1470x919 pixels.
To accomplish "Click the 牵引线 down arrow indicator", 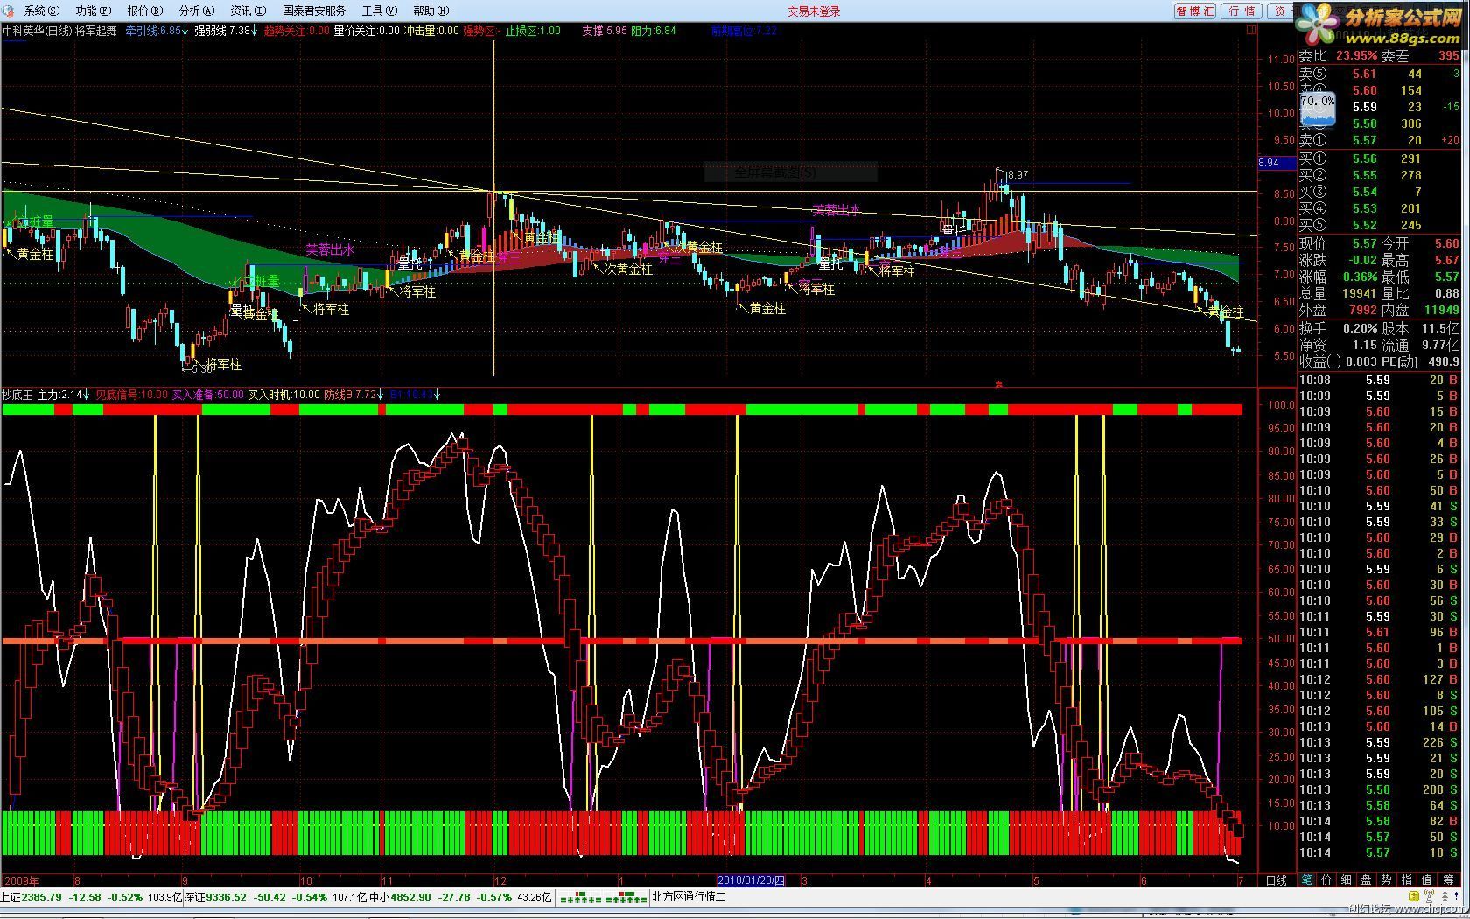I will pos(186,31).
